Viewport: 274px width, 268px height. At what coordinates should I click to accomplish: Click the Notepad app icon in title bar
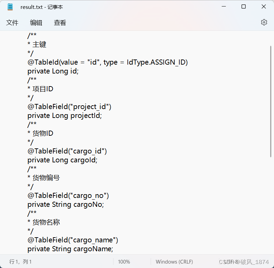[x=10, y=7]
